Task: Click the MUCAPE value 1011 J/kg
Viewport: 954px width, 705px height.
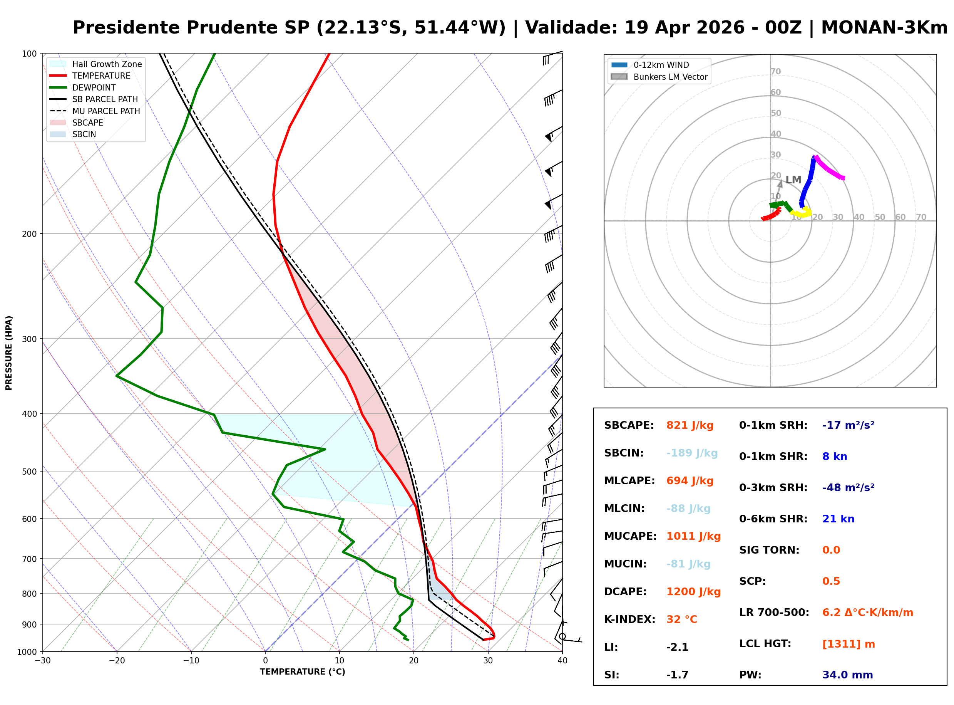Action: 694,537
